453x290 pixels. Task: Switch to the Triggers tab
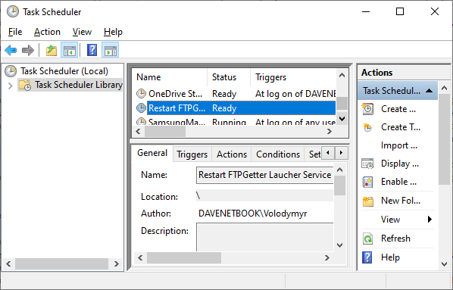tap(192, 154)
